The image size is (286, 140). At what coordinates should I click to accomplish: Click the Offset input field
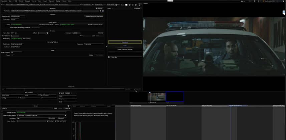[42, 33]
